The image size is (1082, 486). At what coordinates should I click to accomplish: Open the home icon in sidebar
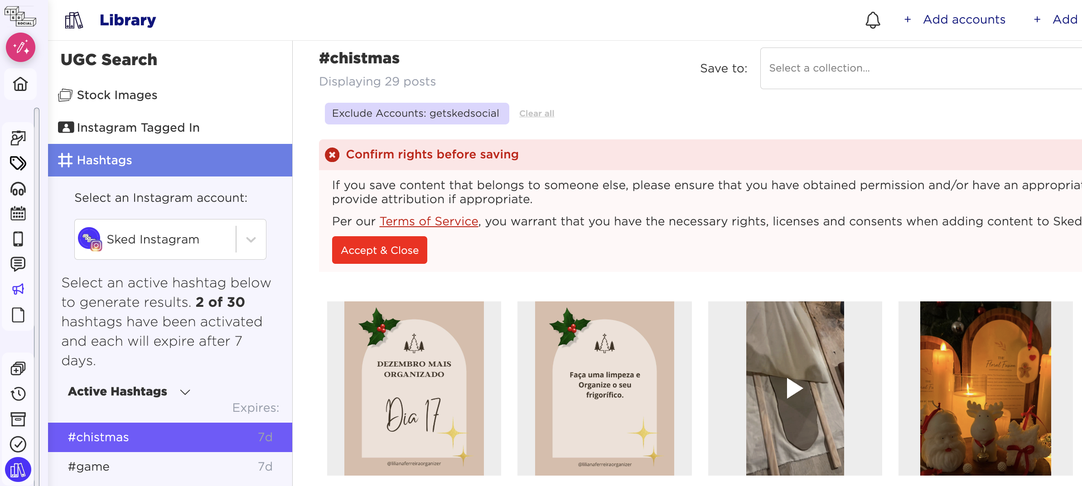20,84
